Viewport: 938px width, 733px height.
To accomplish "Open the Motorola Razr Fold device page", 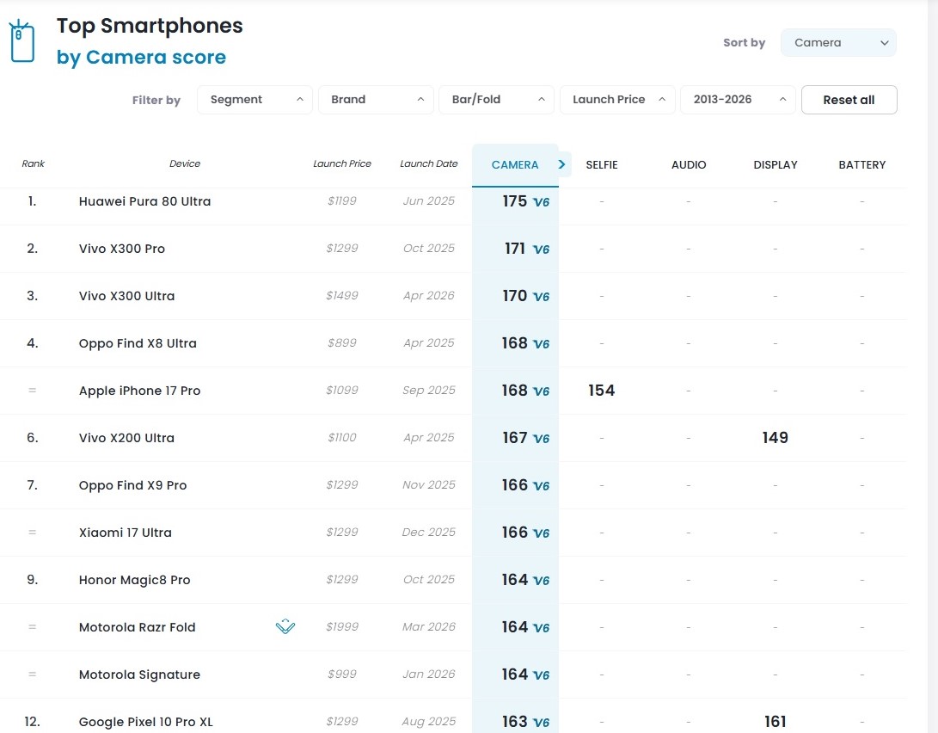I will point(137,626).
